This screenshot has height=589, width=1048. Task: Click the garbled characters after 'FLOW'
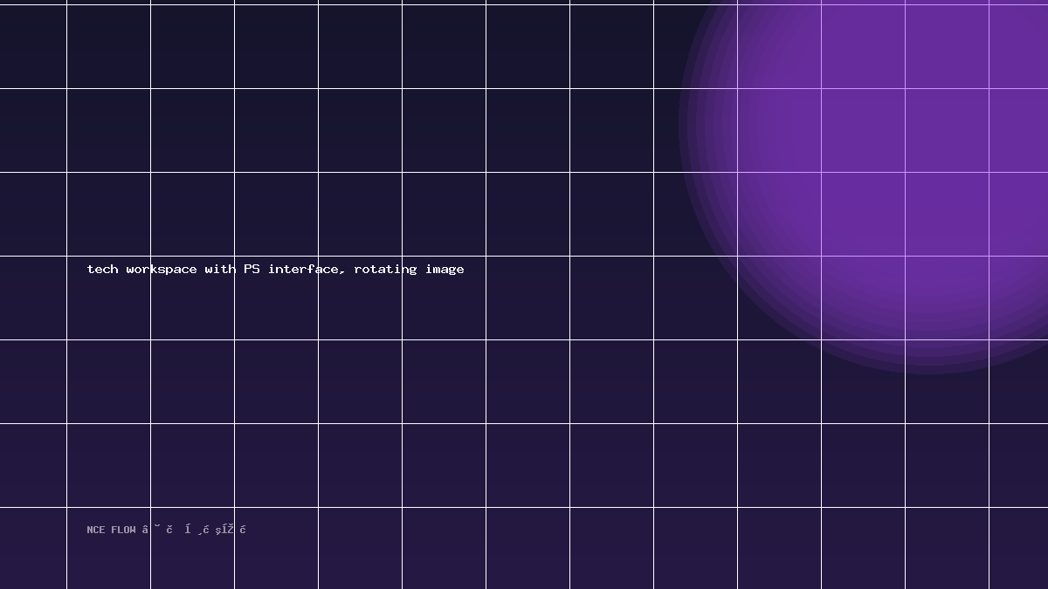(x=194, y=529)
